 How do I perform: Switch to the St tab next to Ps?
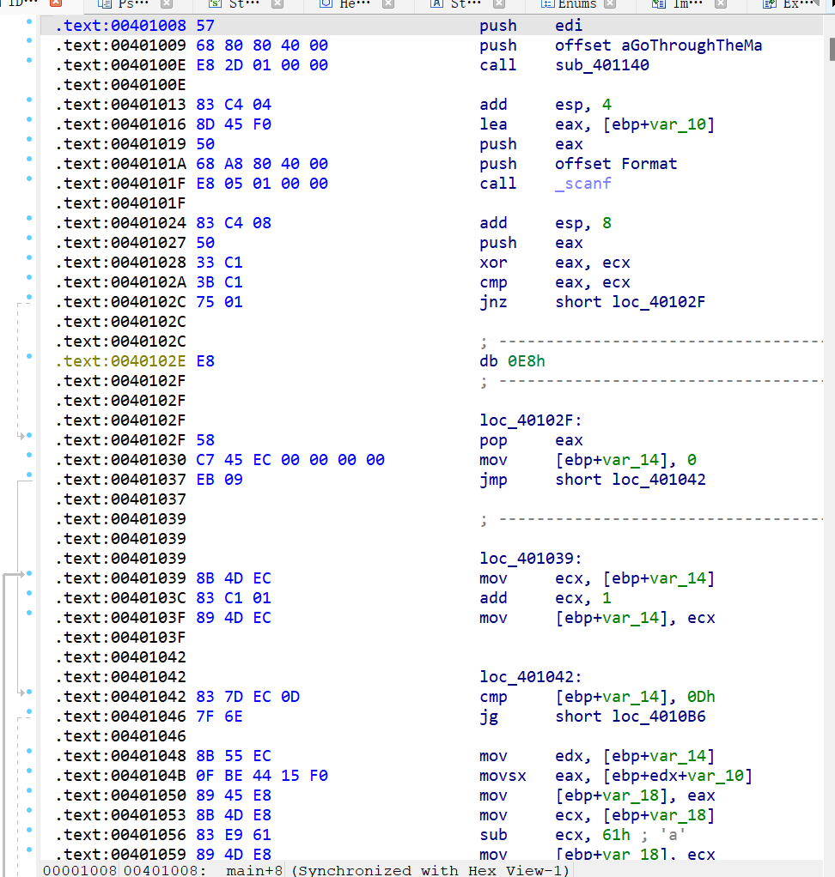241,4
